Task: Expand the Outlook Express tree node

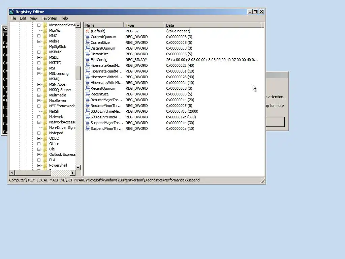Action: click(39, 154)
